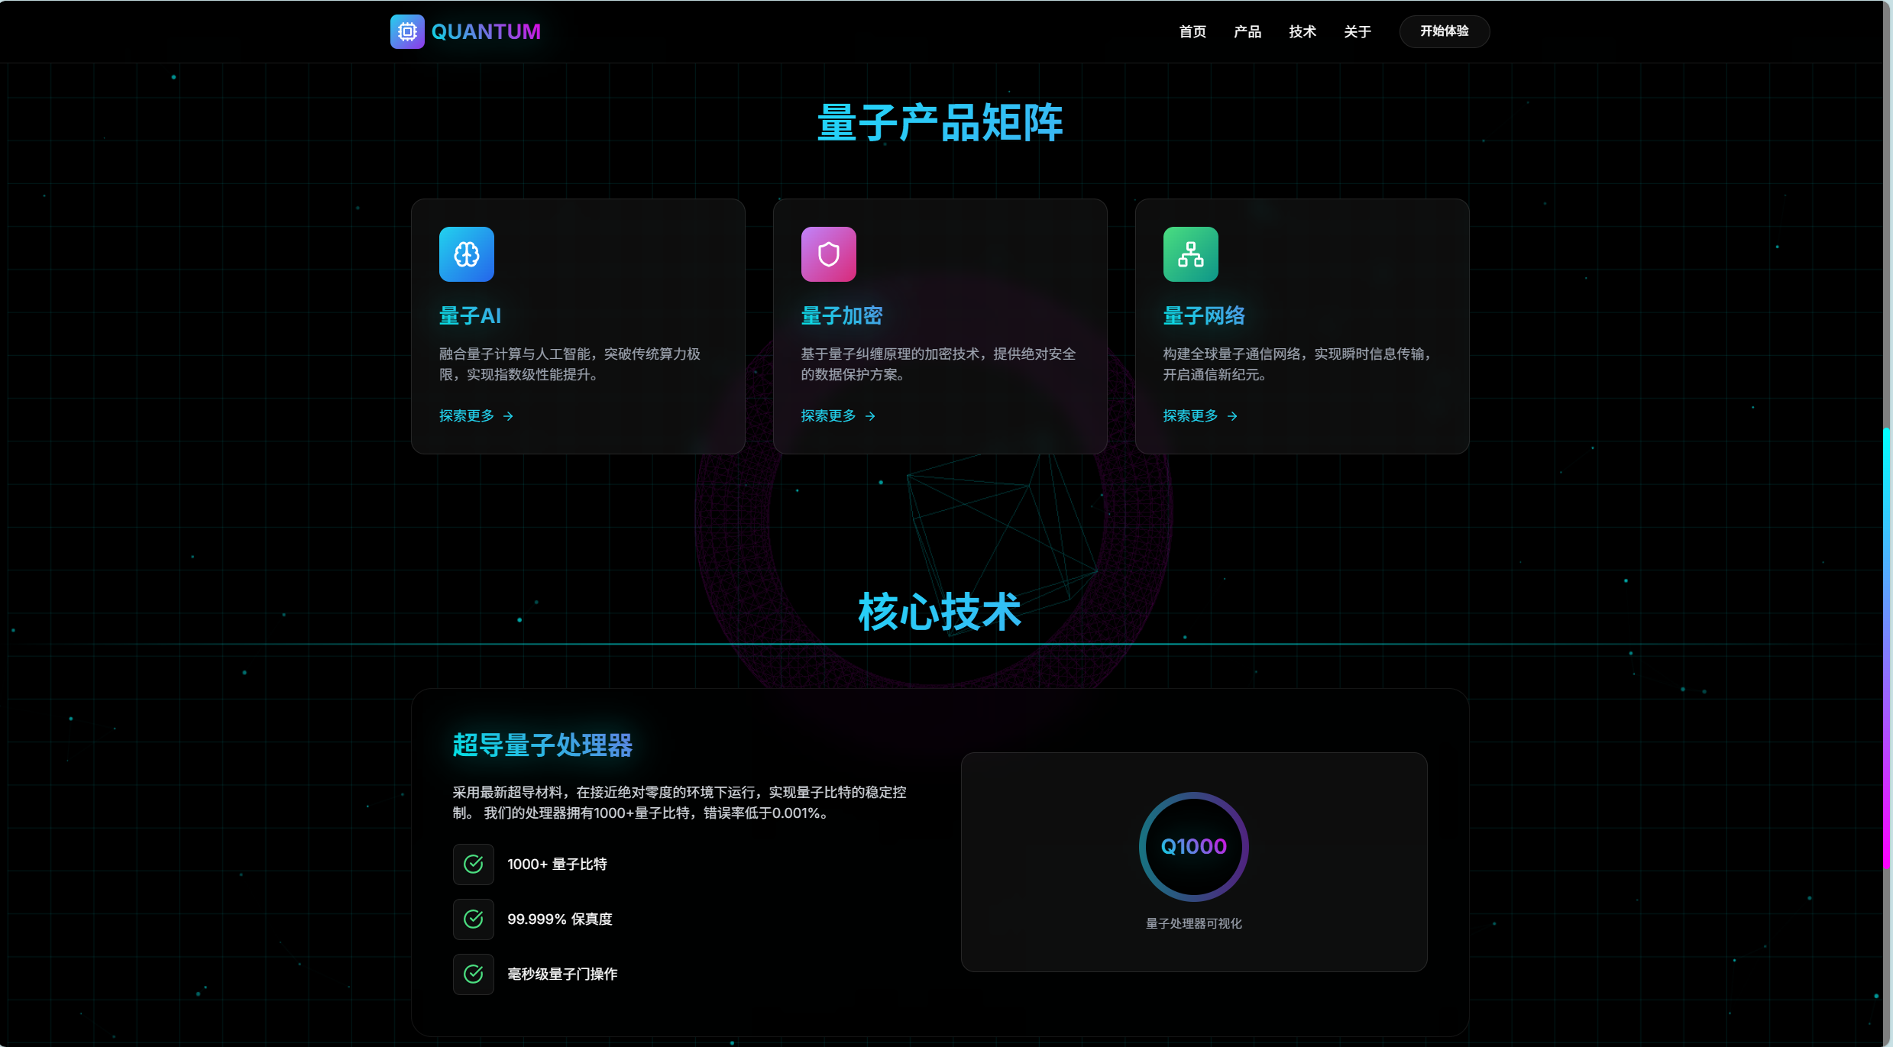Open the 产品 nav item
Viewport: 1893px width, 1047px height.
[x=1247, y=31]
